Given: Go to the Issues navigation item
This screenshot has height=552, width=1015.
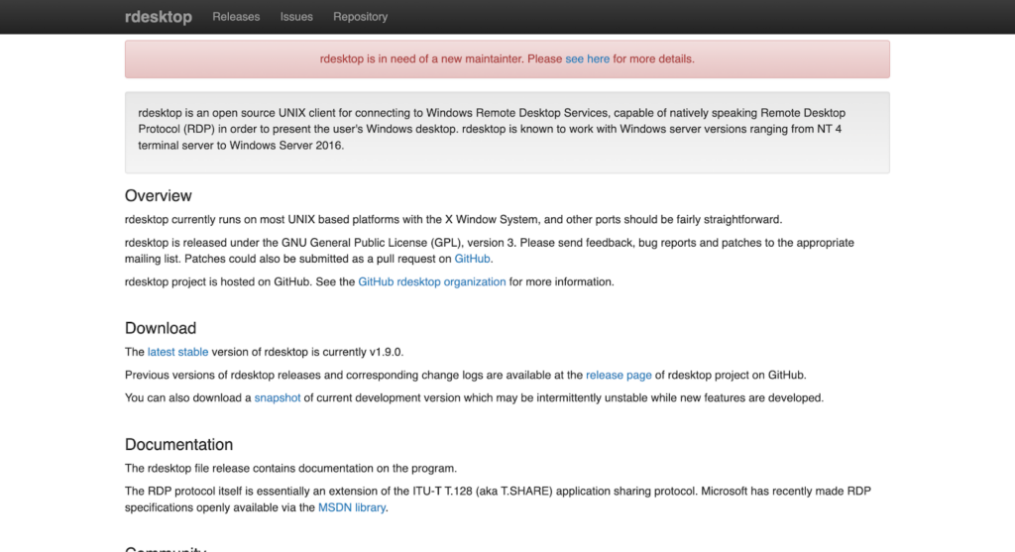Looking at the screenshot, I should 296,17.
